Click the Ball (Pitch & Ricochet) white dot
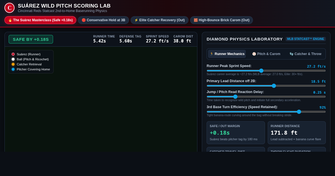The width and height of the screenshot is (335, 176). coord(13,59)
